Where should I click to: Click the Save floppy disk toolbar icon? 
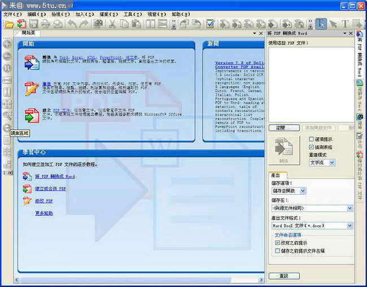click(x=34, y=24)
